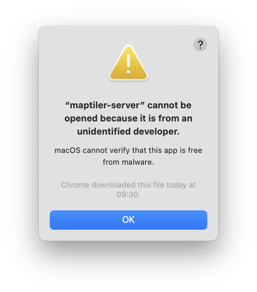Click the yellow warning triangle icon
The image size is (257, 292).
128,63
